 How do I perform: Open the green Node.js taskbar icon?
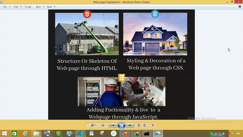click(x=58, y=133)
